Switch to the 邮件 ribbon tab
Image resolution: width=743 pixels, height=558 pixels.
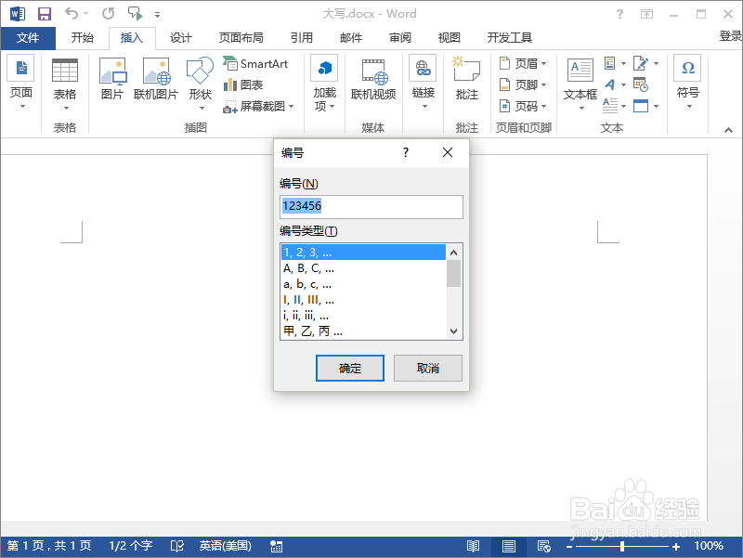[x=350, y=38]
